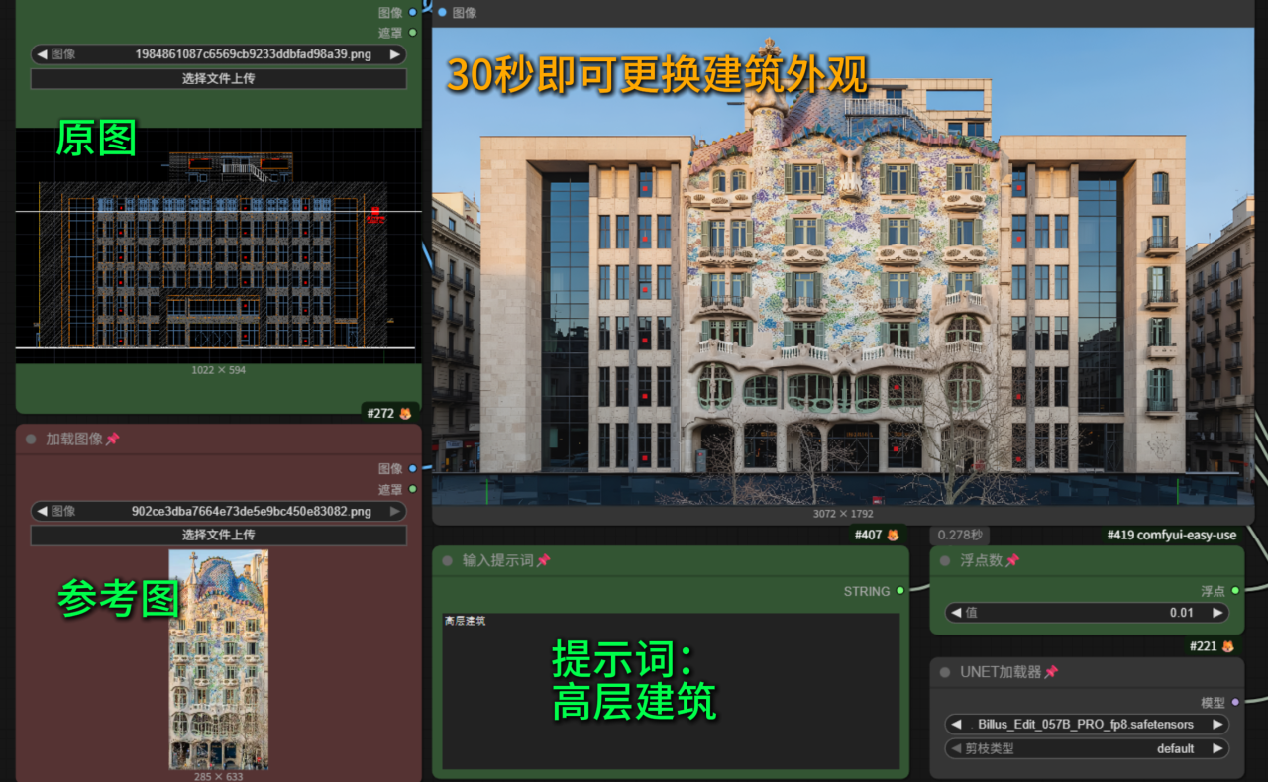Open the 1984861087c6569cb9233ddbfad98a39.png image dropdown
The width and height of the screenshot is (1268, 782).
(219, 54)
